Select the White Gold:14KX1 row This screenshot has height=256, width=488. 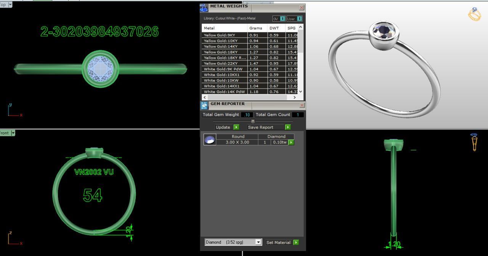[250, 86]
